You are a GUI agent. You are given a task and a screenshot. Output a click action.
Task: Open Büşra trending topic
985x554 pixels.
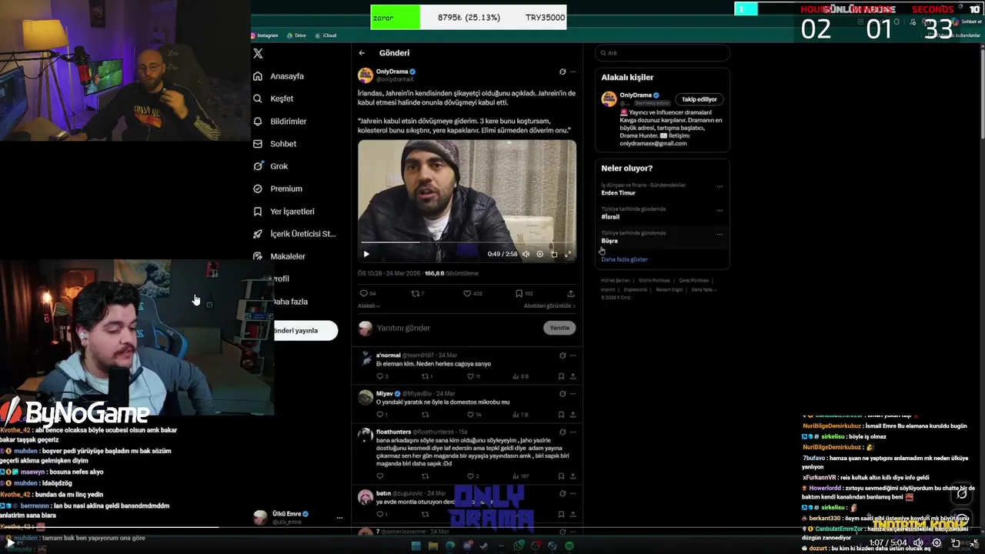pos(609,241)
